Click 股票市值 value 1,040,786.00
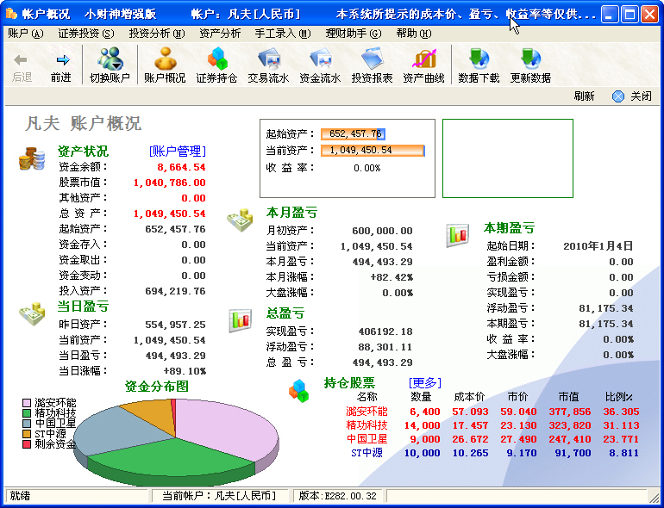 click(x=169, y=183)
